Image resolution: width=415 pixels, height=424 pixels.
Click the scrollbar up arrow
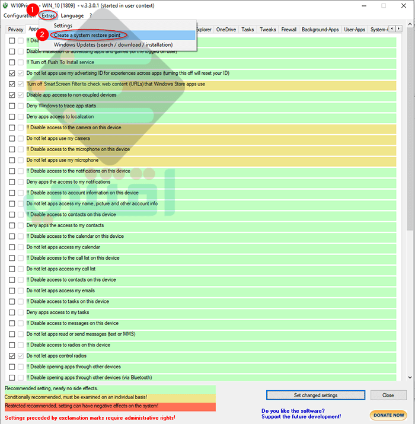[410, 24]
